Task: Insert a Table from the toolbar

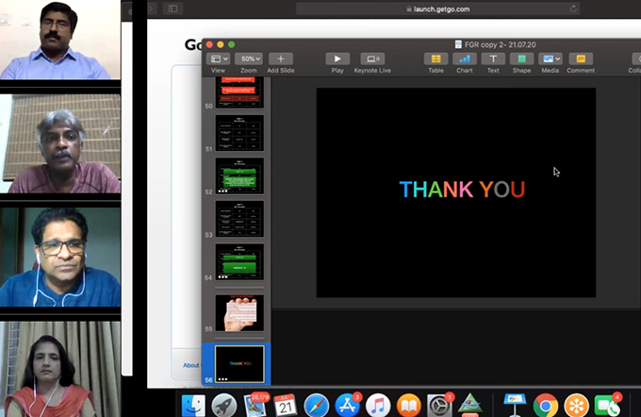Action: click(436, 58)
